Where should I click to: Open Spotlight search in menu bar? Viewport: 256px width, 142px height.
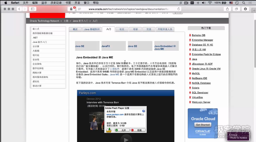point(244,3)
